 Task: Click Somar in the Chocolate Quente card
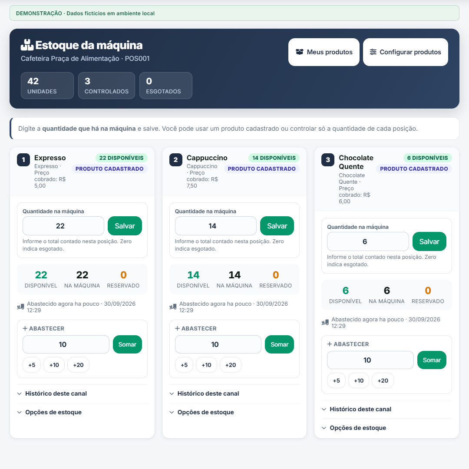432,360
